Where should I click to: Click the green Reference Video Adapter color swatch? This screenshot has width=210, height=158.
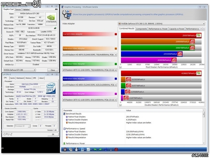pos(116,64)
